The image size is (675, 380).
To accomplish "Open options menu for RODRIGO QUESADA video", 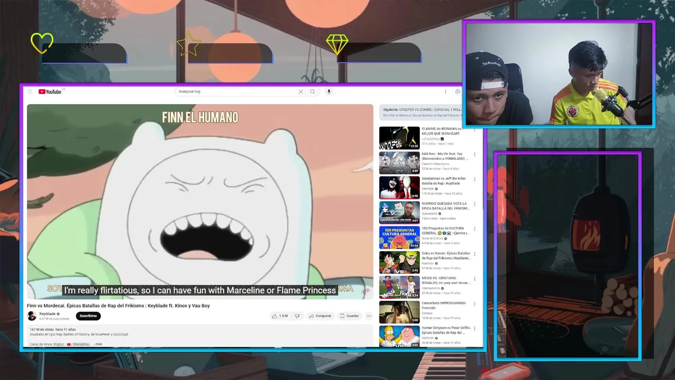I will [x=474, y=204].
